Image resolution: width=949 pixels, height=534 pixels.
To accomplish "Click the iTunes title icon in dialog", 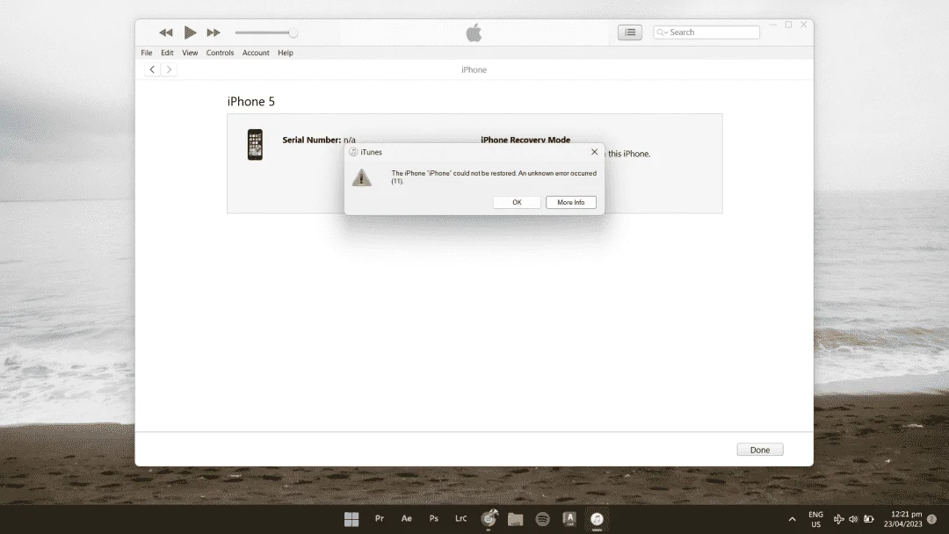I will tap(353, 152).
